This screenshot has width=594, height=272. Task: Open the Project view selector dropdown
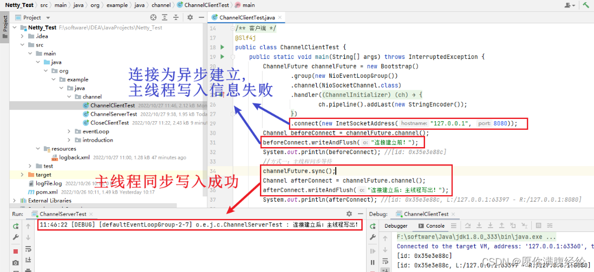pyautogui.click(x=48, y=18)
